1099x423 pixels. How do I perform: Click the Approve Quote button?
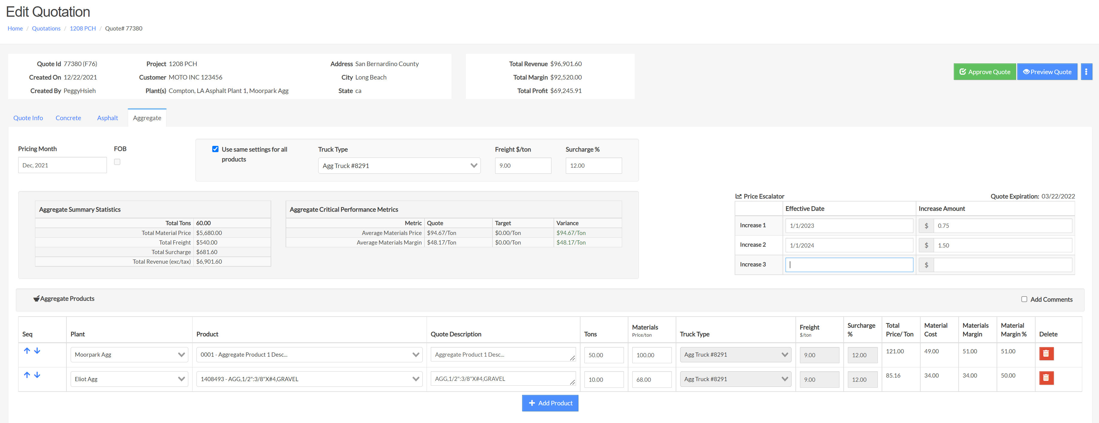point(984,71)
